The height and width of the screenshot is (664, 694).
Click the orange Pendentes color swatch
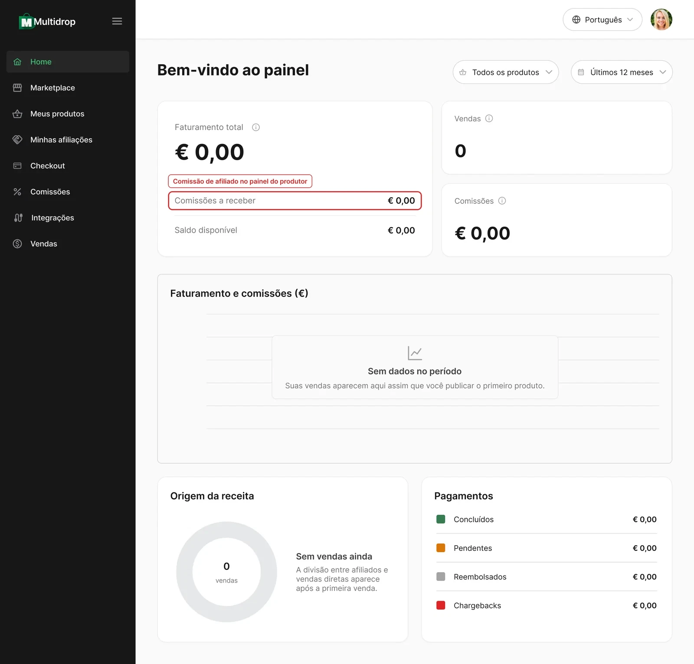coord(441,548)
